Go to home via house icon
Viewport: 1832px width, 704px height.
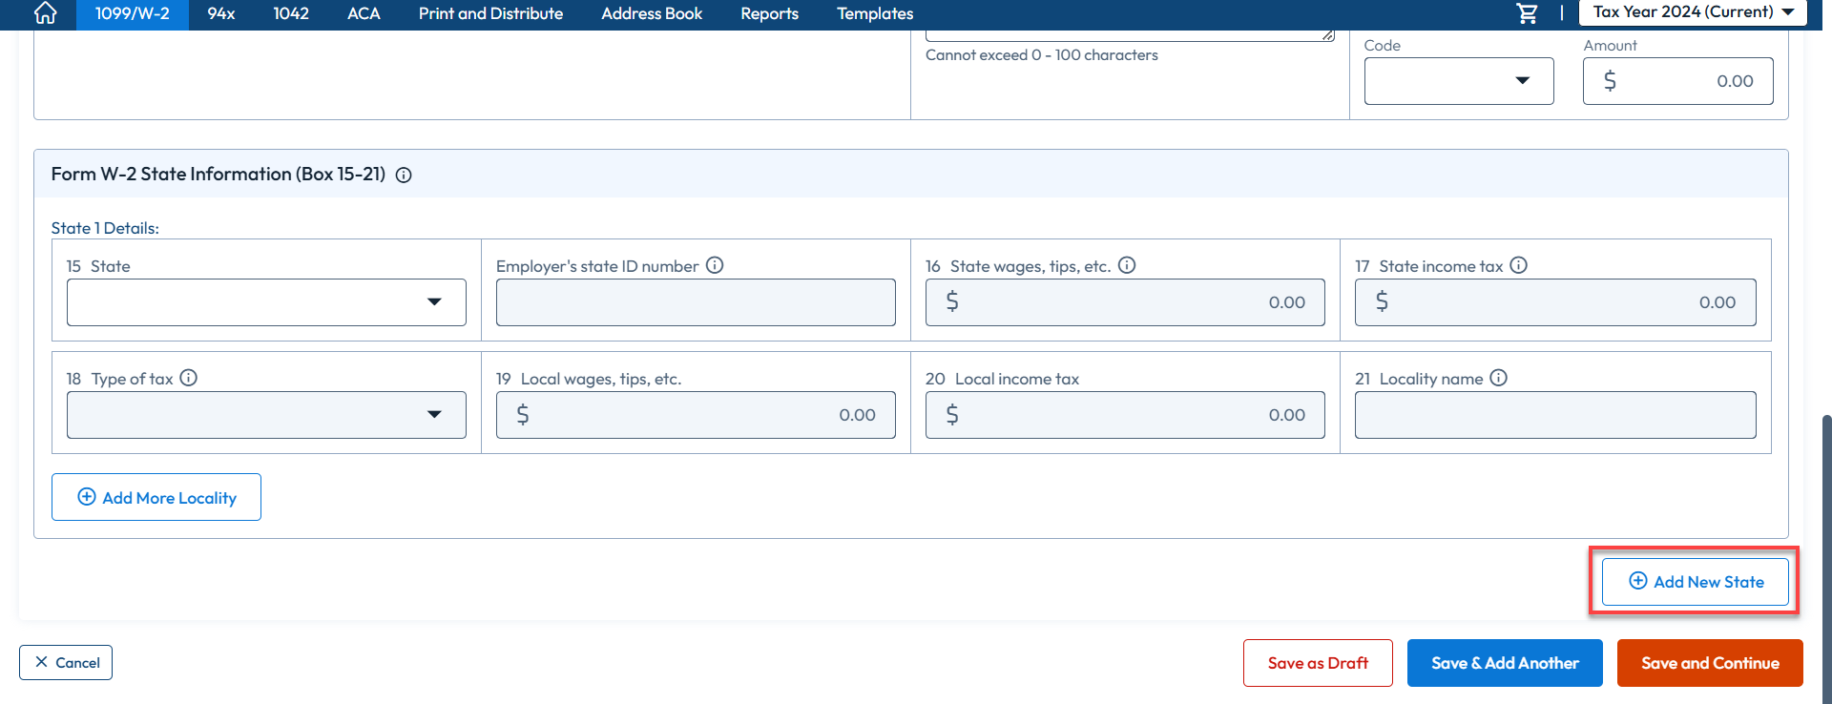pos(45,13)
